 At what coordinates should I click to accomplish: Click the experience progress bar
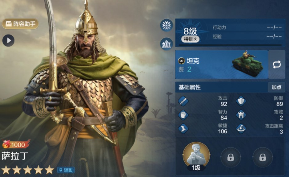pyautogui.click(x=230, y=45)
